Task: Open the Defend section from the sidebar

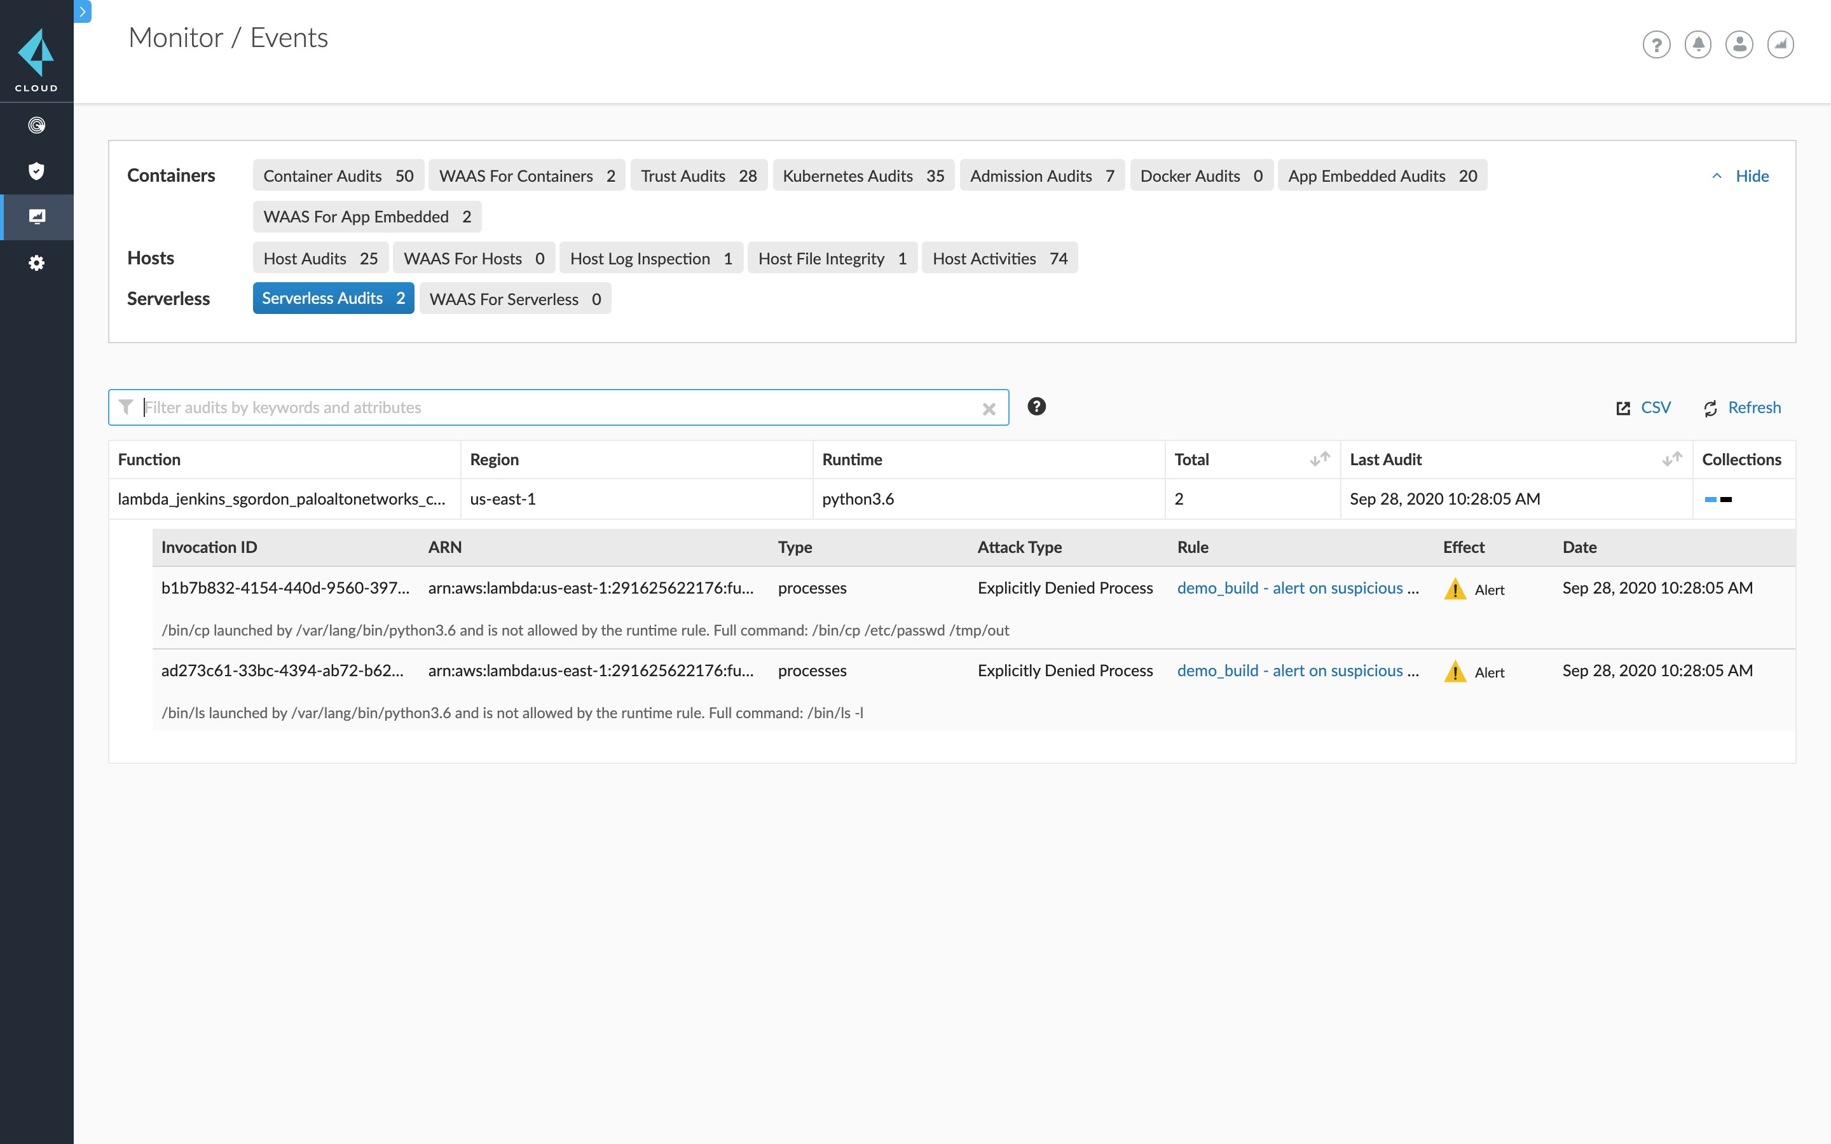Action: click(36, 171)
